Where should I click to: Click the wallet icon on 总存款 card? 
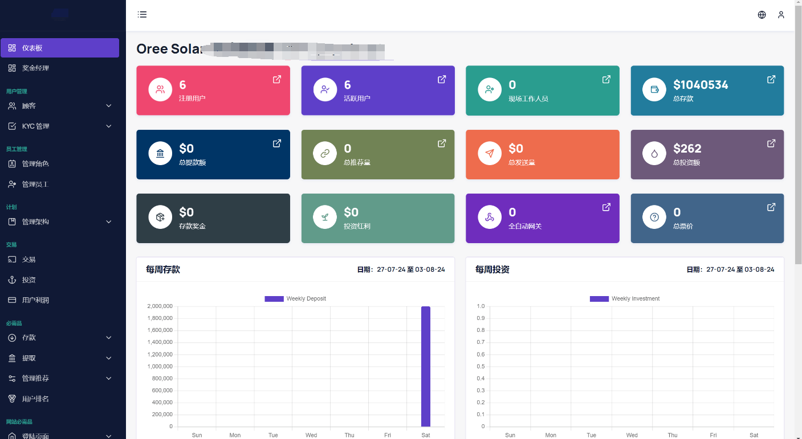point(654,89)
